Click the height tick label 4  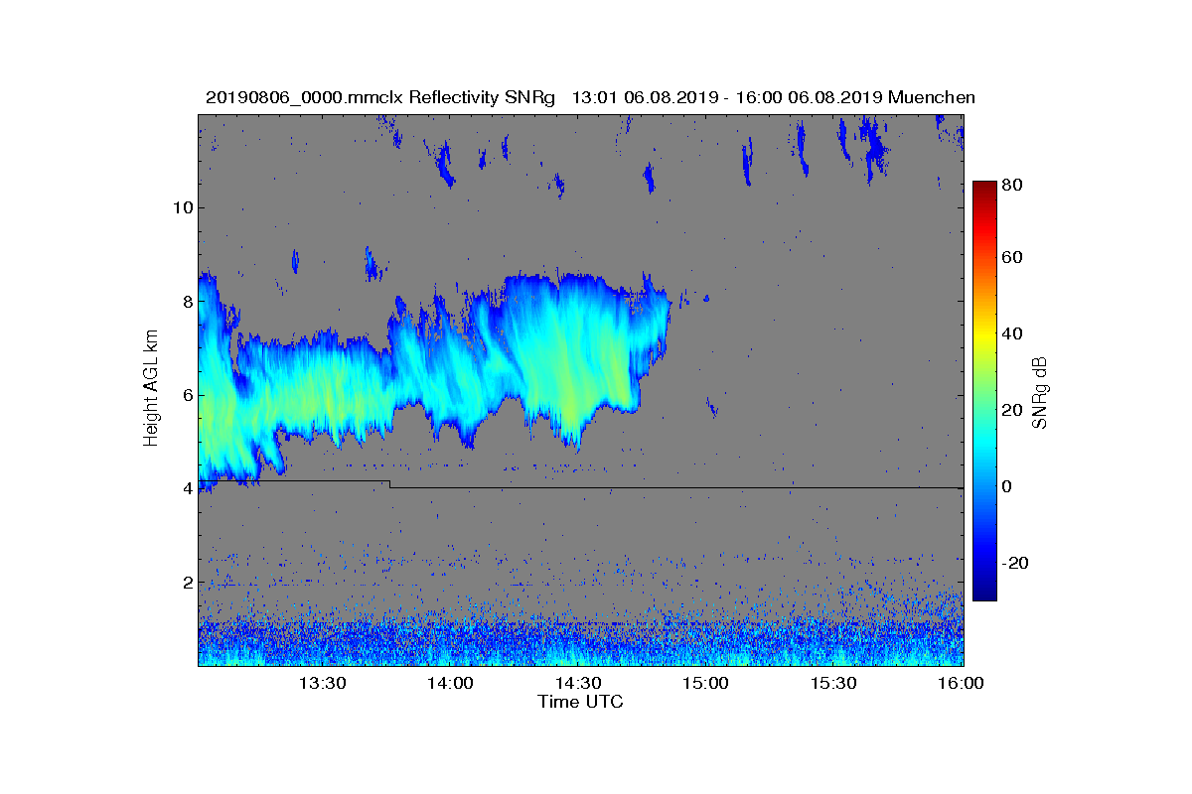[186, 488]
